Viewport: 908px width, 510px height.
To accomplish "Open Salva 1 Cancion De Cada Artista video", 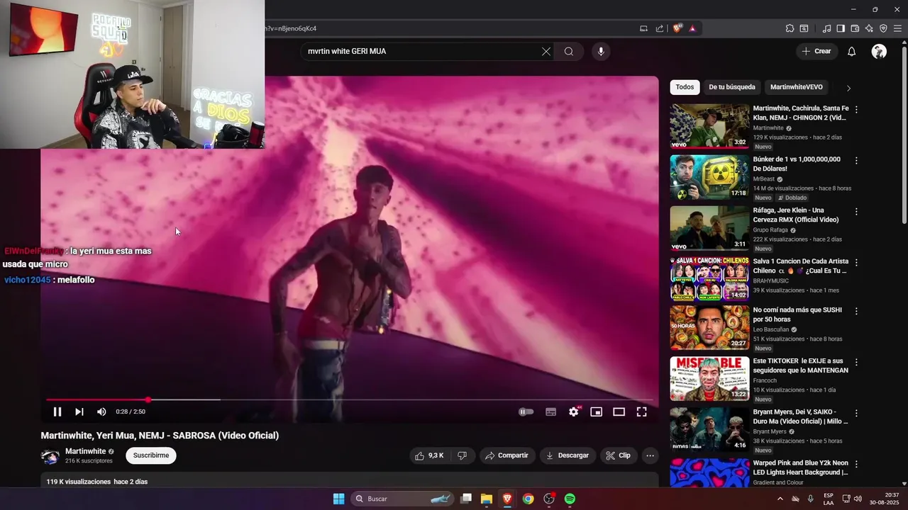I will (709, 279).
